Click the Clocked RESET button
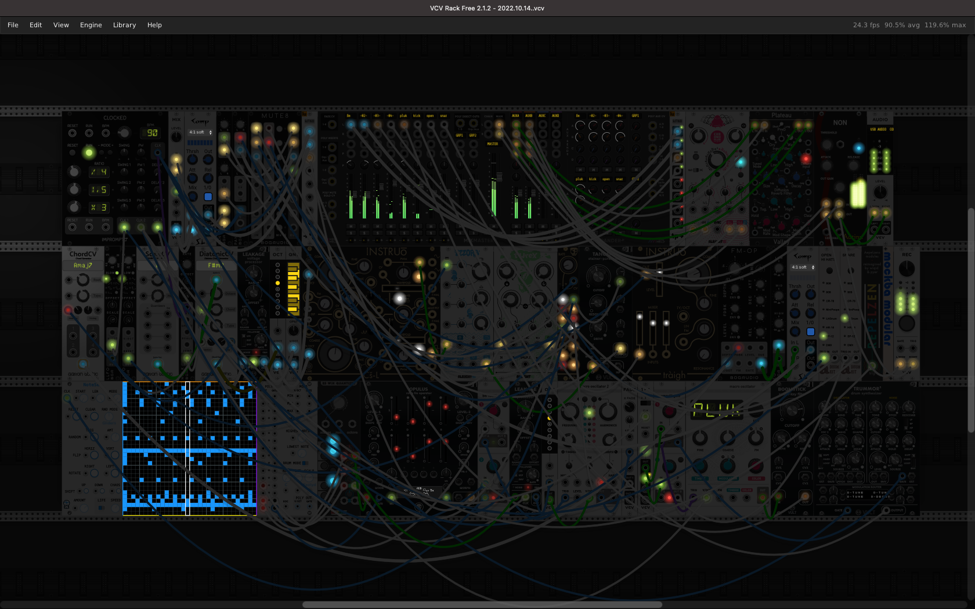Screen dimensions: 975x609 73,153
